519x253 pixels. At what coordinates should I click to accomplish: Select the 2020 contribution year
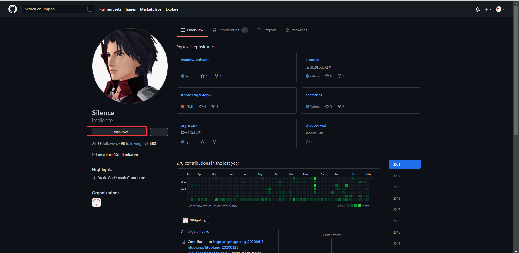click(x=405, y=176)
